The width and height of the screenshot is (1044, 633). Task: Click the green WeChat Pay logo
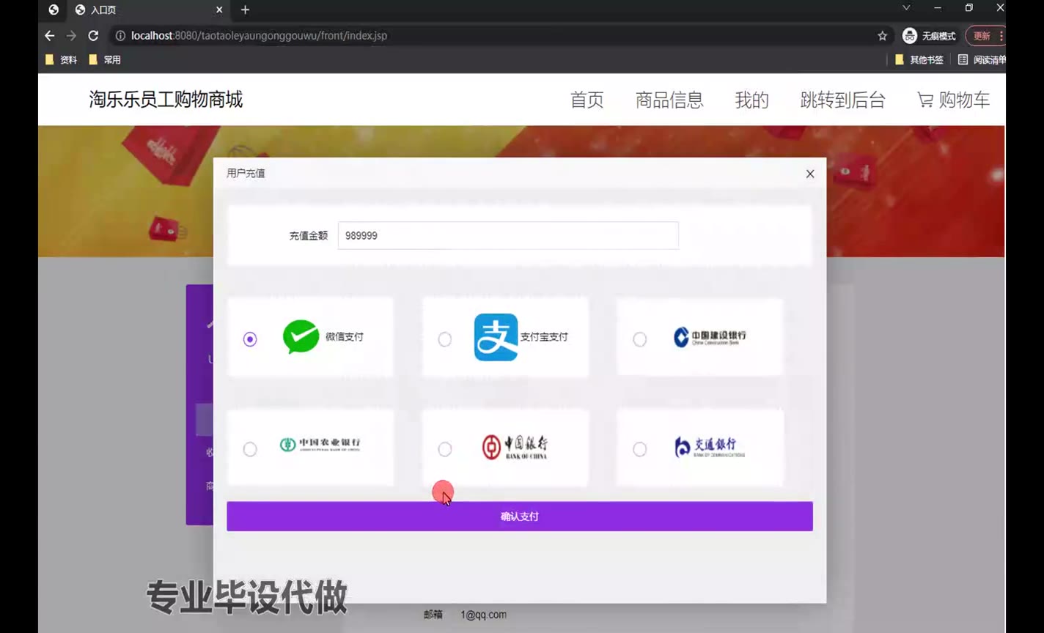pos(301,337)
